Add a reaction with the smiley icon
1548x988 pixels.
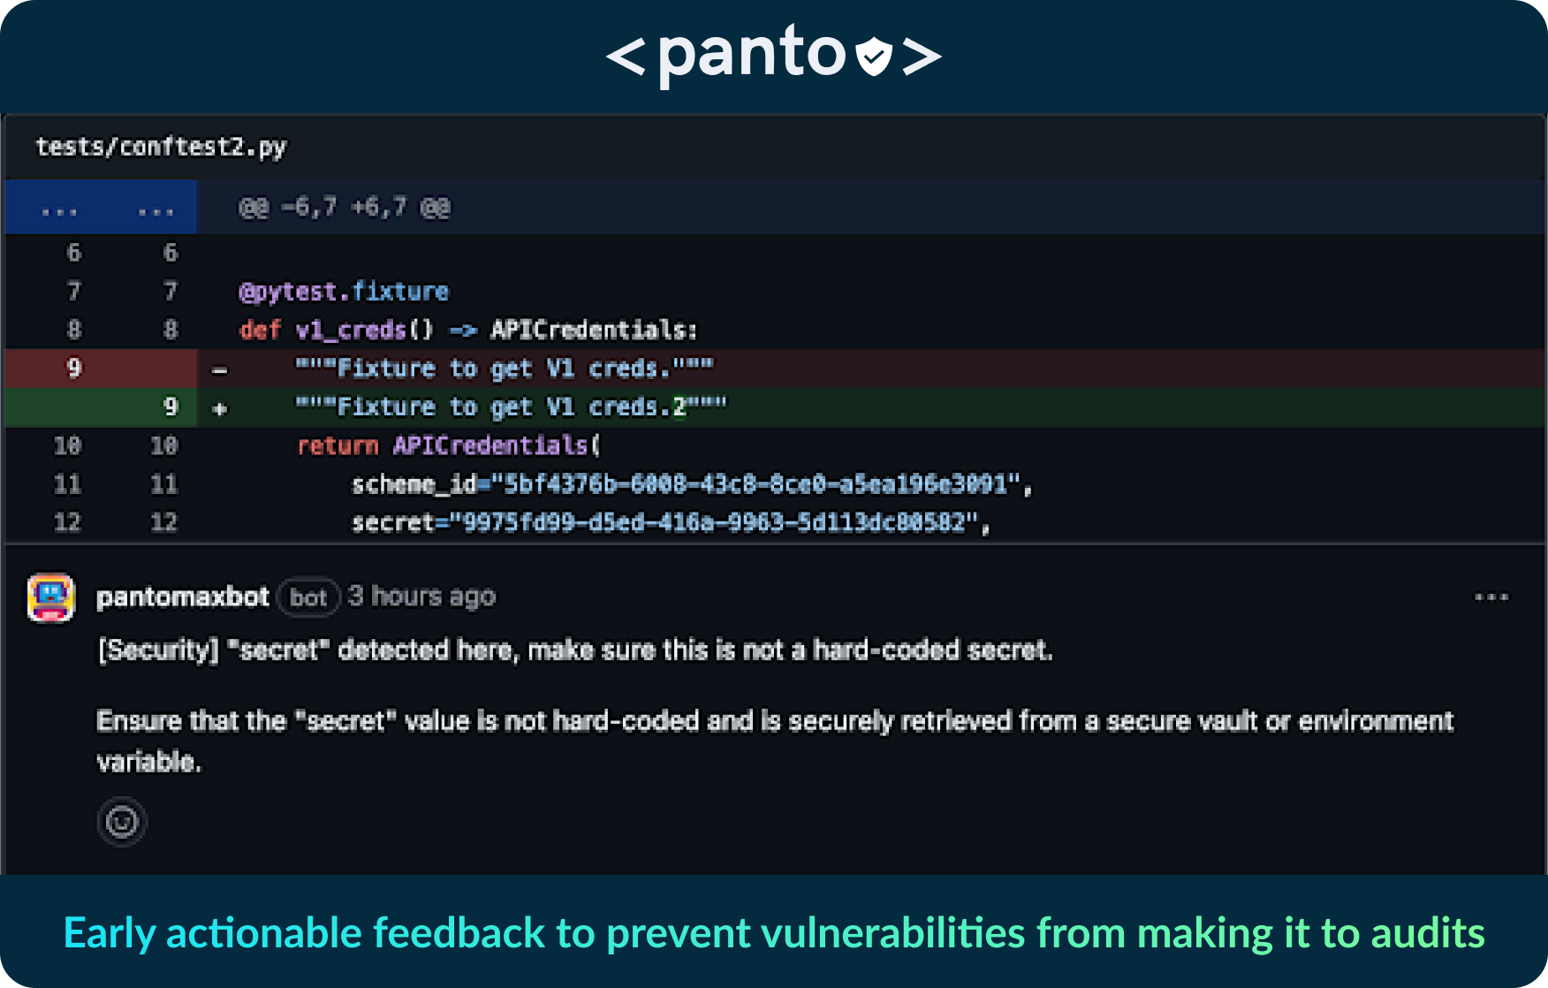click(121, 822)
